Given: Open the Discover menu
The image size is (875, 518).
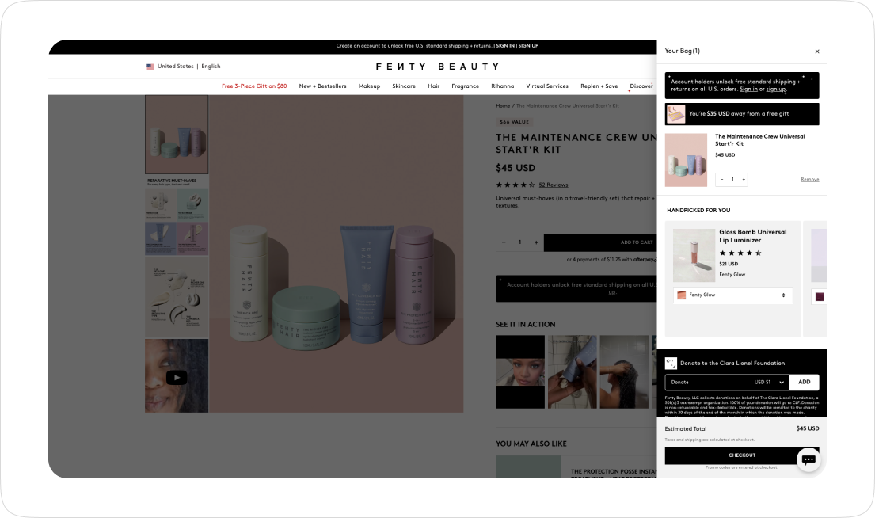Looking at the screenshot, I should 641,86.
